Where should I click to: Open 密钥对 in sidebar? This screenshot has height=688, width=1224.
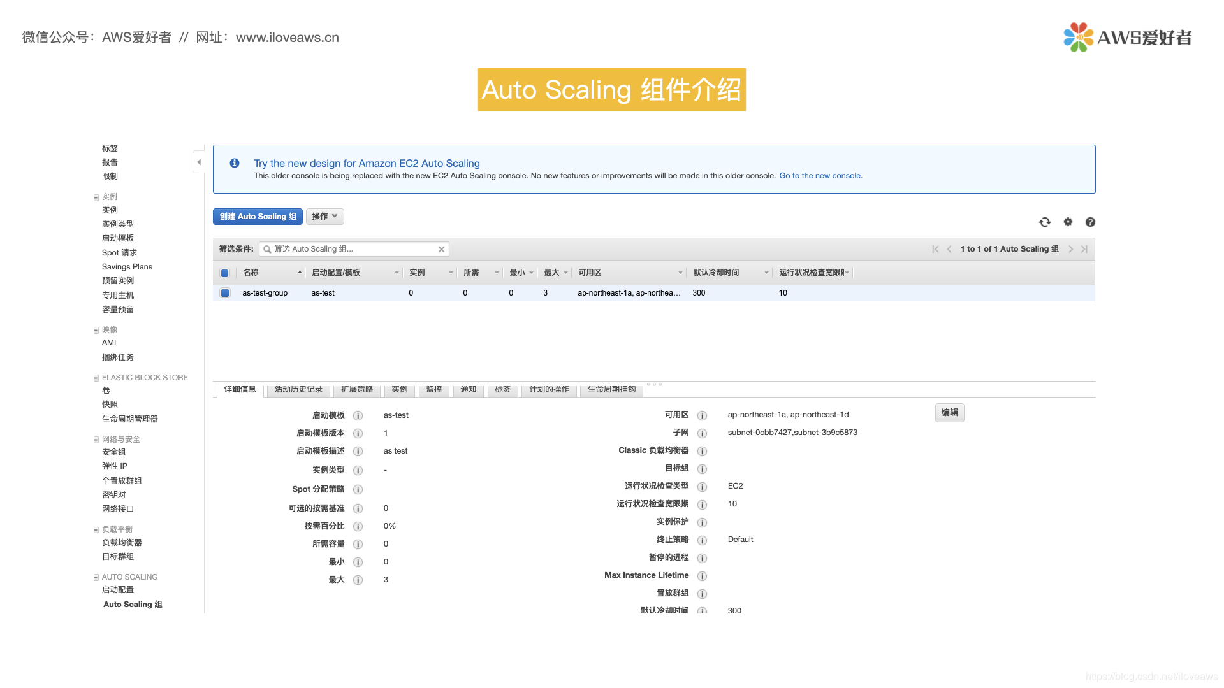tap(113, 495)
